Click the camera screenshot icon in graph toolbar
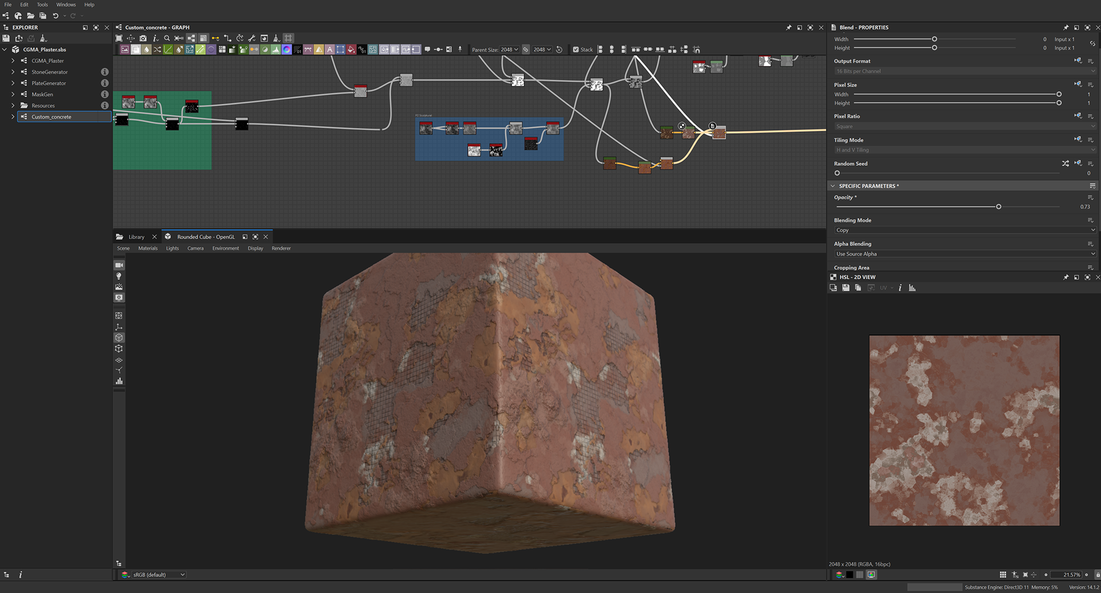Image resolution: width=1101 pixels, height=593 pixels. click(143, 38)
